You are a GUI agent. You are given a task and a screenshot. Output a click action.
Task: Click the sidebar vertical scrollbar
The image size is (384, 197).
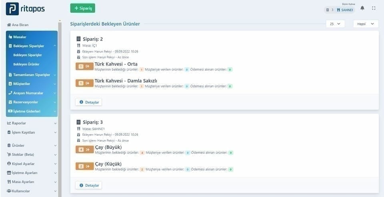tap(60, 107)
